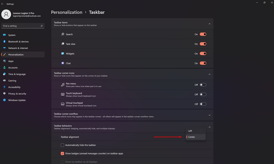This screenshot has width=274, height=164.
Task: Open System via its monitor icon
Action: click(5, 35)
